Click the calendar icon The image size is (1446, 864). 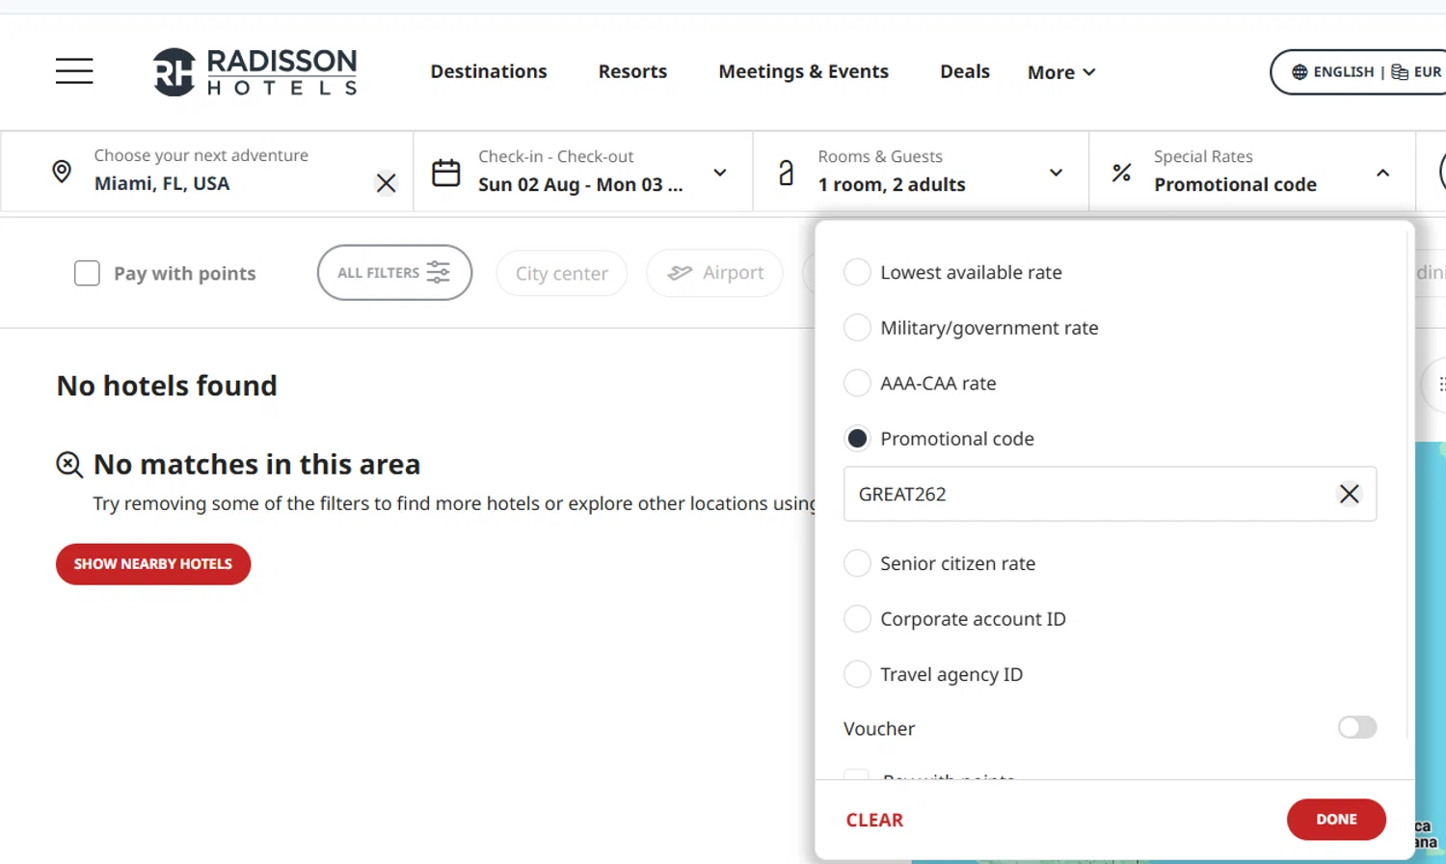[x=446, y=173]
